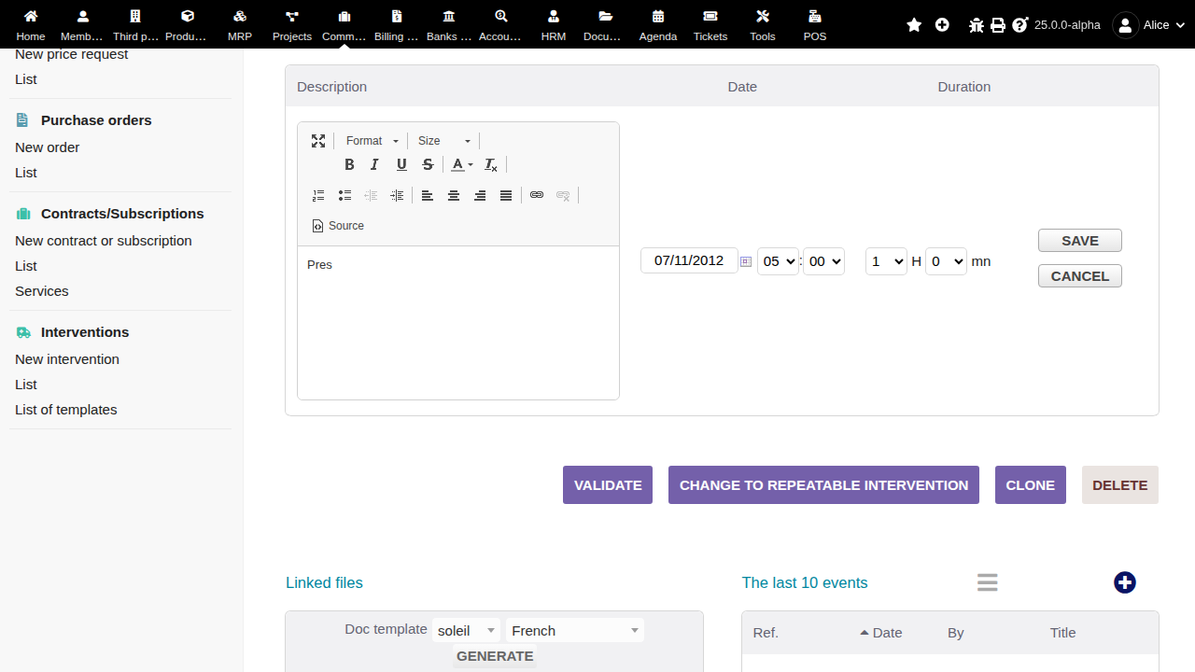Click the print icon in top bar
1195x672 pixels.
pos(998,25)
